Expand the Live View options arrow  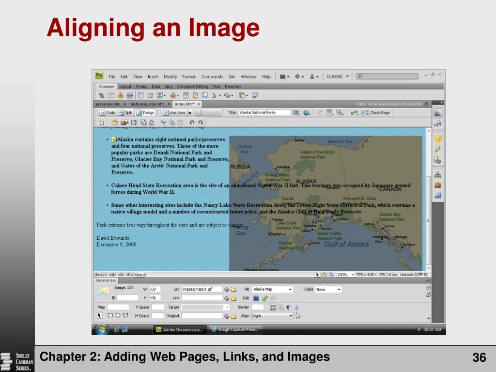(x=190, y=113)
